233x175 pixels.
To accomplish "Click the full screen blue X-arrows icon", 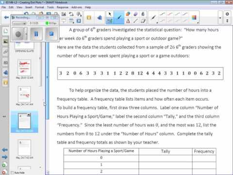I will point(79,21).
